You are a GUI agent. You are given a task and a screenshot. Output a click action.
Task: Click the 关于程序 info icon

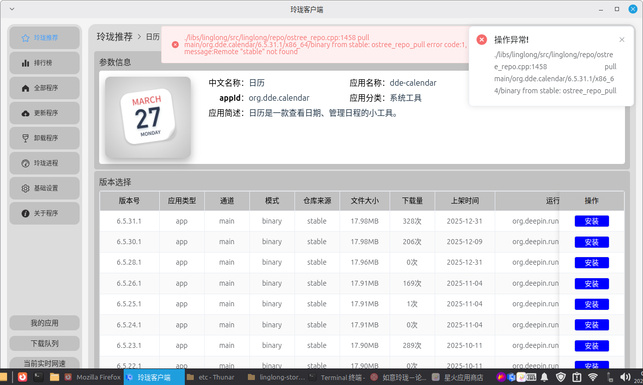pos(25,213)
